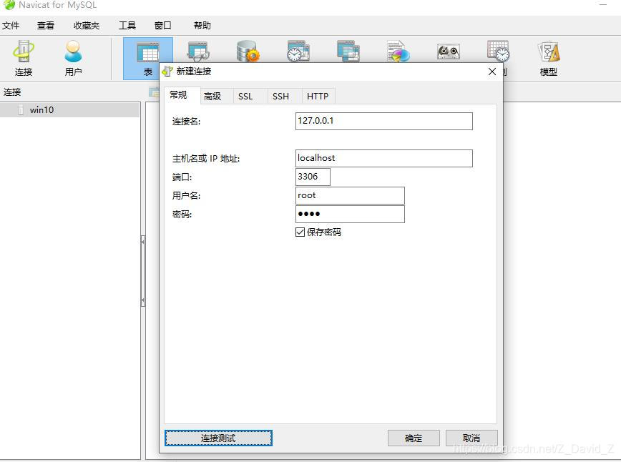
Task: Click the function database gear icon
Action: (248, 51)
